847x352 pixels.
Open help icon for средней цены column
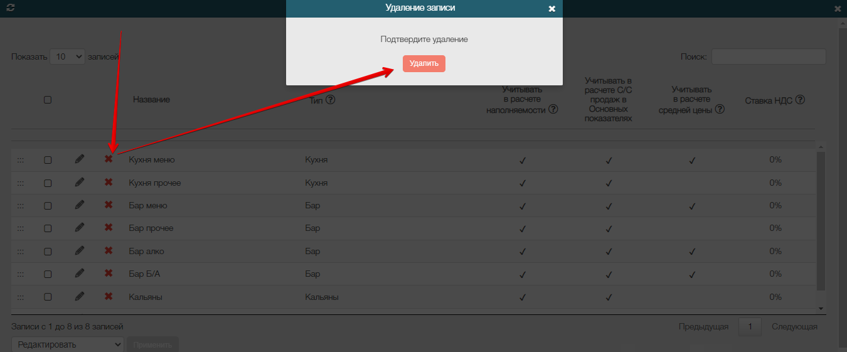(x=720, y=109)
